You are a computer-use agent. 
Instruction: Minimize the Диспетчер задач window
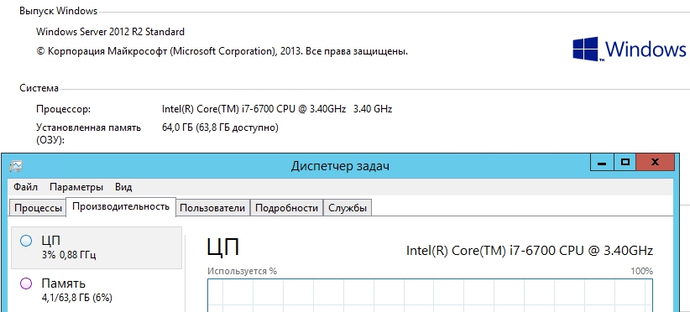(602, 163)
